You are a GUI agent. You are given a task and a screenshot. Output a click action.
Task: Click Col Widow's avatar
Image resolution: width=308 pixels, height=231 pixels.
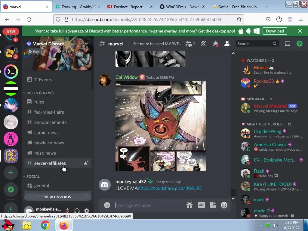click(105, 80)
